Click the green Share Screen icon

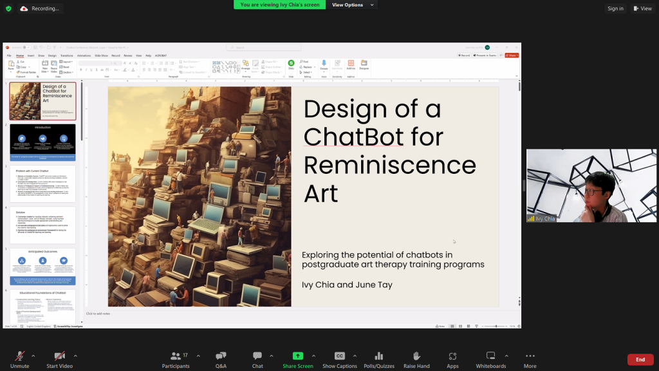pyautogui.click(x=297, y=356)
